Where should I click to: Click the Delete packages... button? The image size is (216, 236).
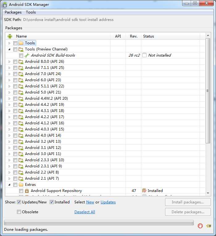(188, 212)
